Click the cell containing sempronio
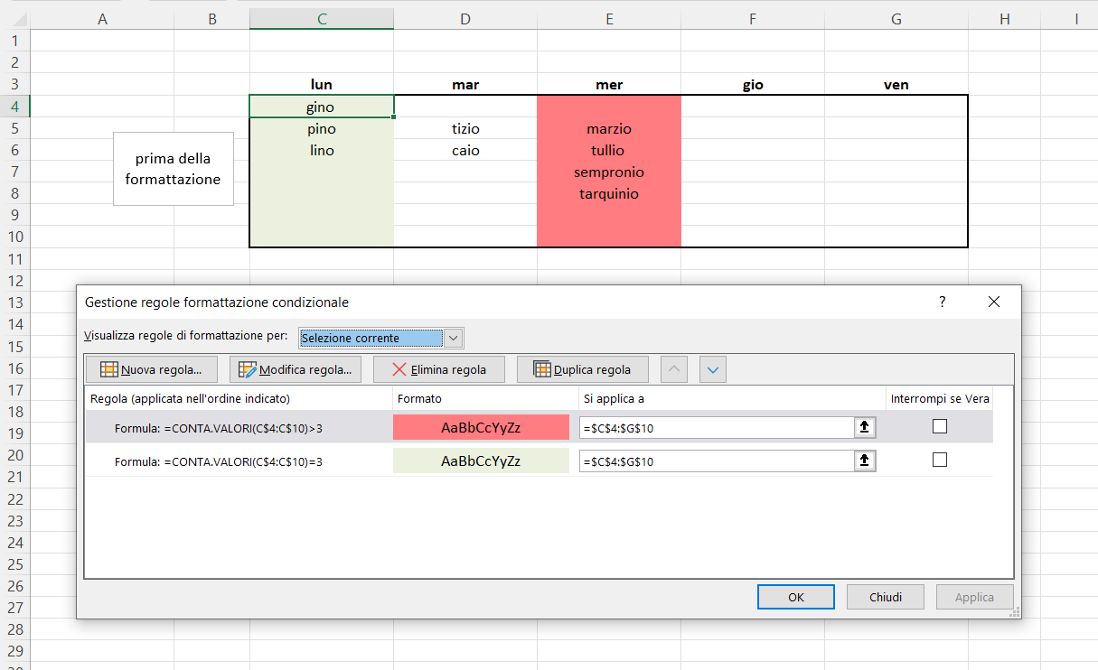Screen dimensions: 1098x670 (609, 172)
